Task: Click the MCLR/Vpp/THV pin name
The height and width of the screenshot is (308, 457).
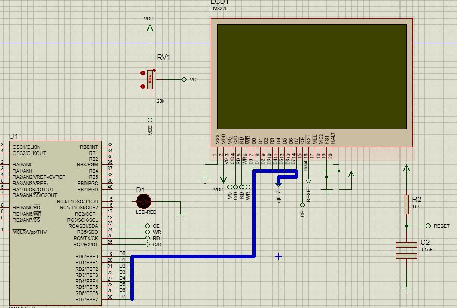Action: 30,232
